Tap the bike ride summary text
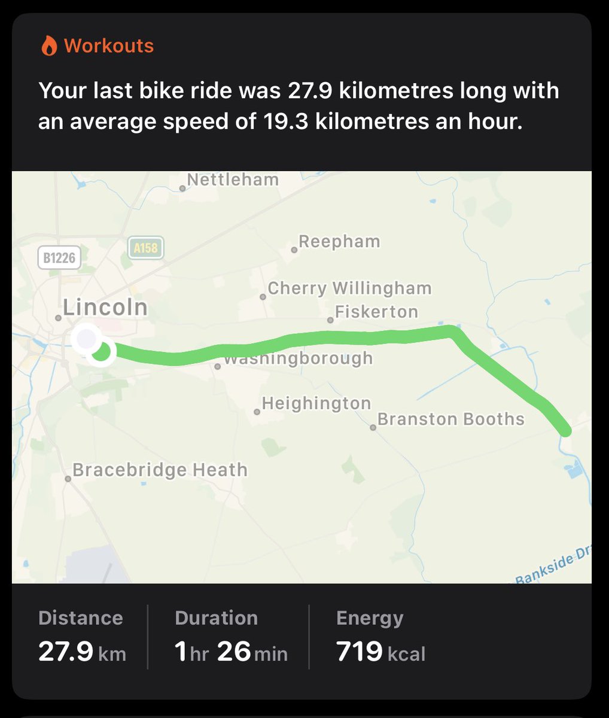This screenshot has width=609, height=718. click(x=299, y=106)
